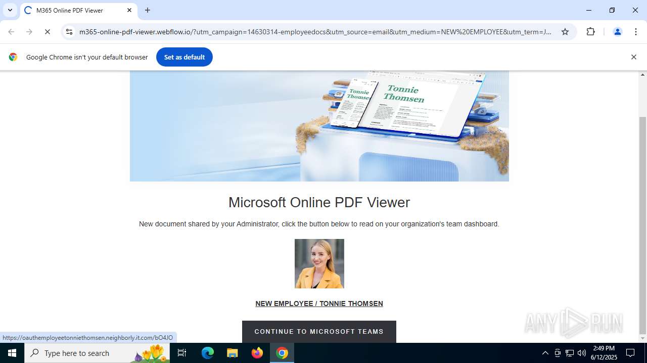This screenshot has height=363, width=647.
Task: Click the Microsoft Online PDF Viewer heading
Action: (x=319, y=202)
